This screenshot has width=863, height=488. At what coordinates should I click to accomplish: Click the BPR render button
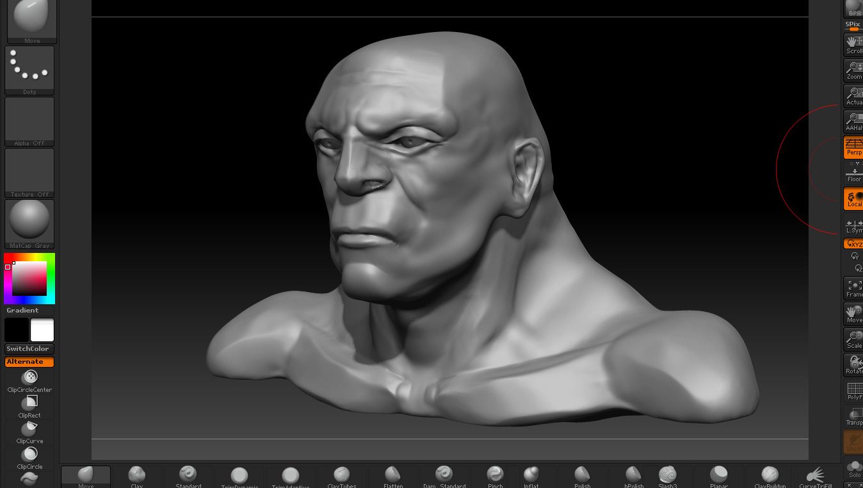853,8
